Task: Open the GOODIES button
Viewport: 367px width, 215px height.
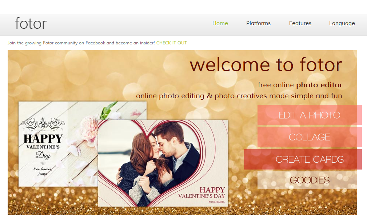Action: tap(307, 180)
